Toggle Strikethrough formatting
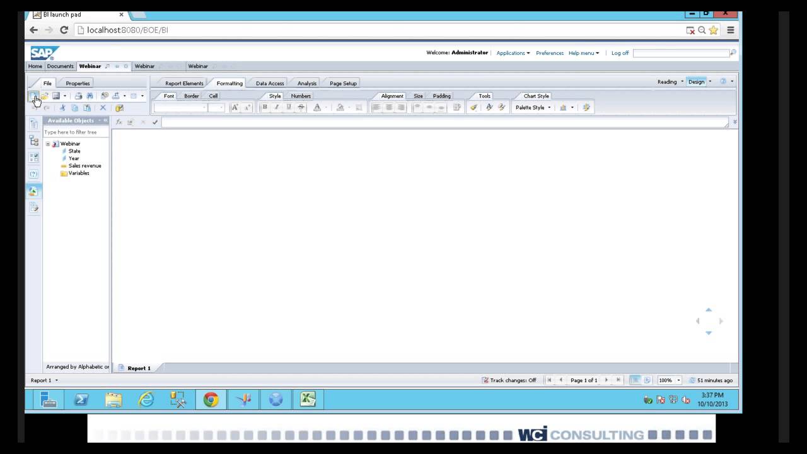This screenshot has width=807, height=454. 301,107
